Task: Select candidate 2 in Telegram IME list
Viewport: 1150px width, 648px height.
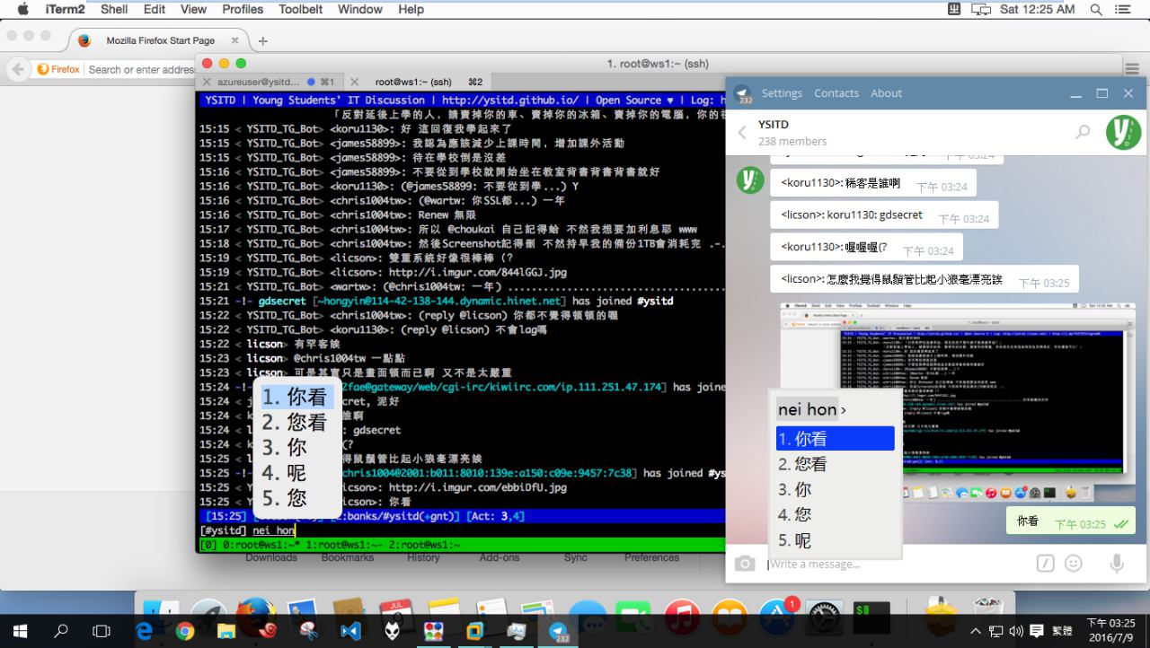Action: point(802,464)
